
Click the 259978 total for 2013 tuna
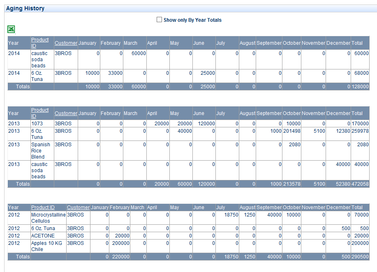360,131
